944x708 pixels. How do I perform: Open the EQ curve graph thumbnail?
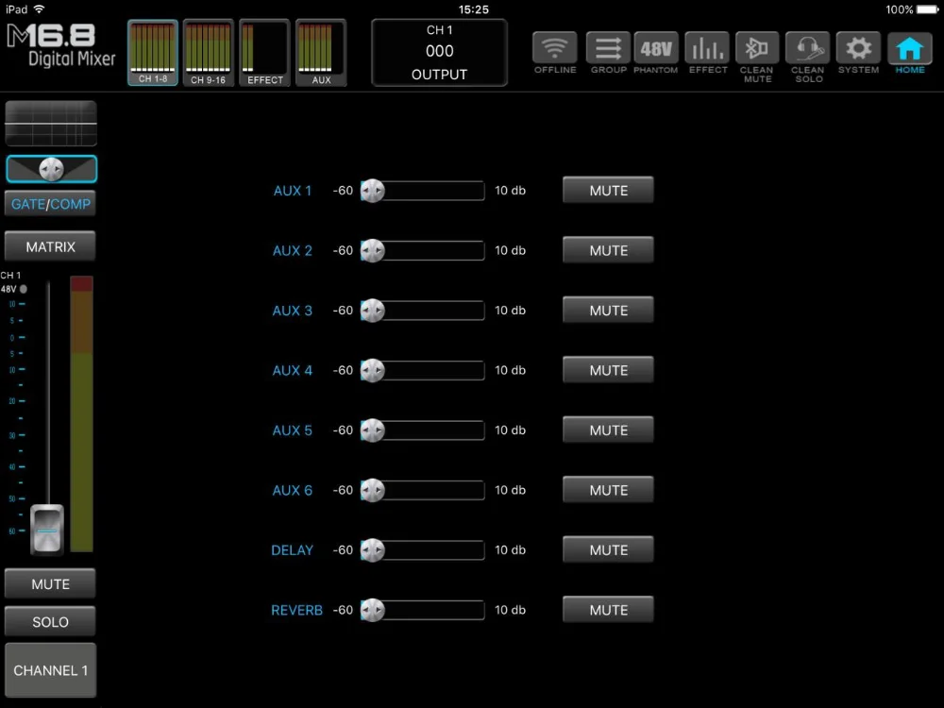pos(51,124)
